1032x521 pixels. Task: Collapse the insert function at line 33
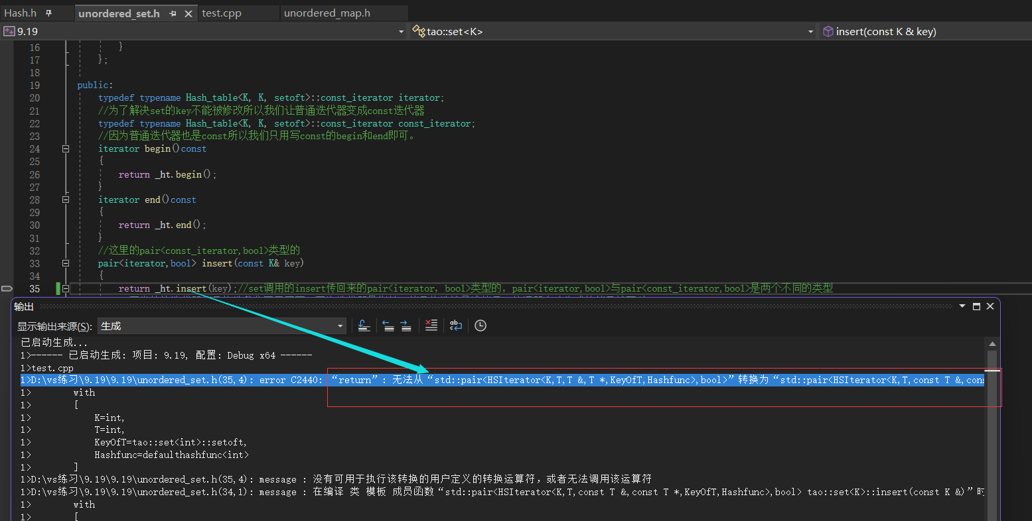pos(66,263)
